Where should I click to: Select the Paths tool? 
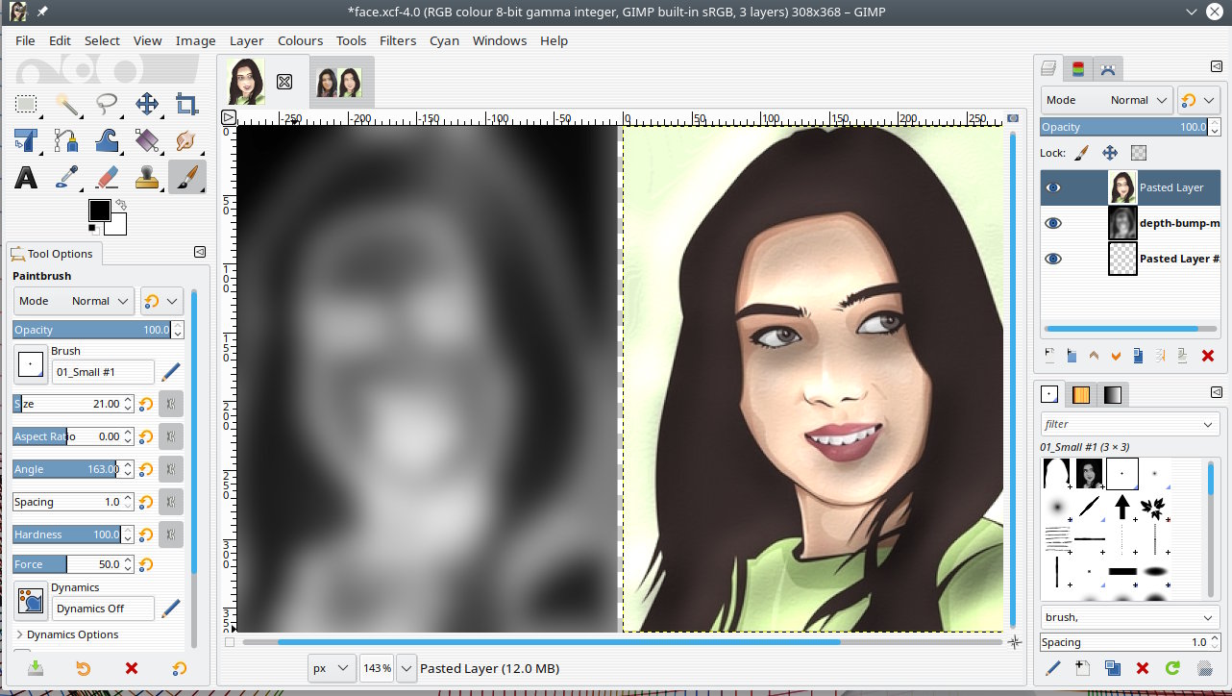coord(66,140)
